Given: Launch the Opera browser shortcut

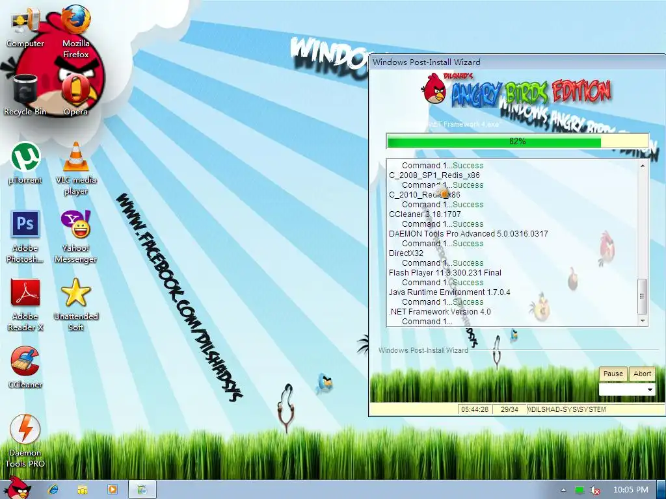Looking at the screenshot, I should tap(75, 96).
